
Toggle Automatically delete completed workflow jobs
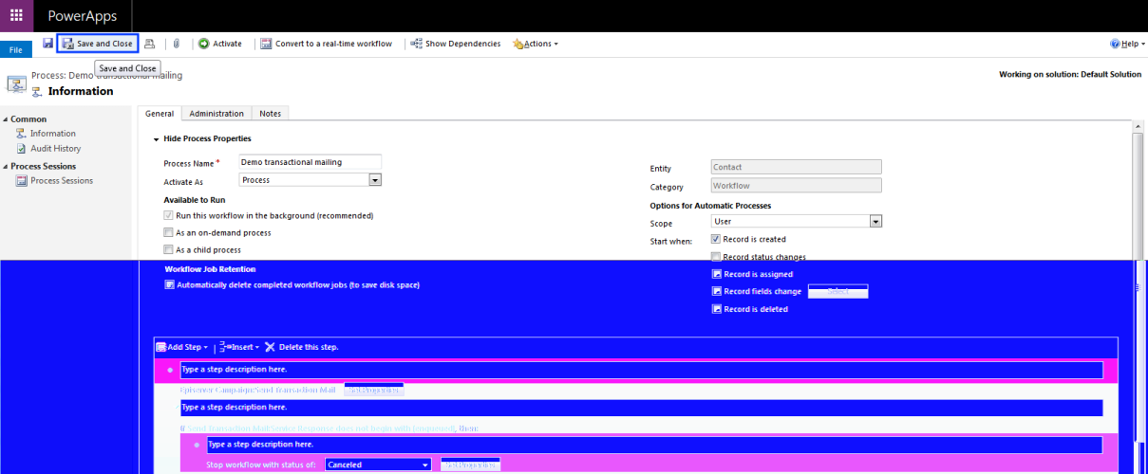pyautogui.click(x=169, y=285)
